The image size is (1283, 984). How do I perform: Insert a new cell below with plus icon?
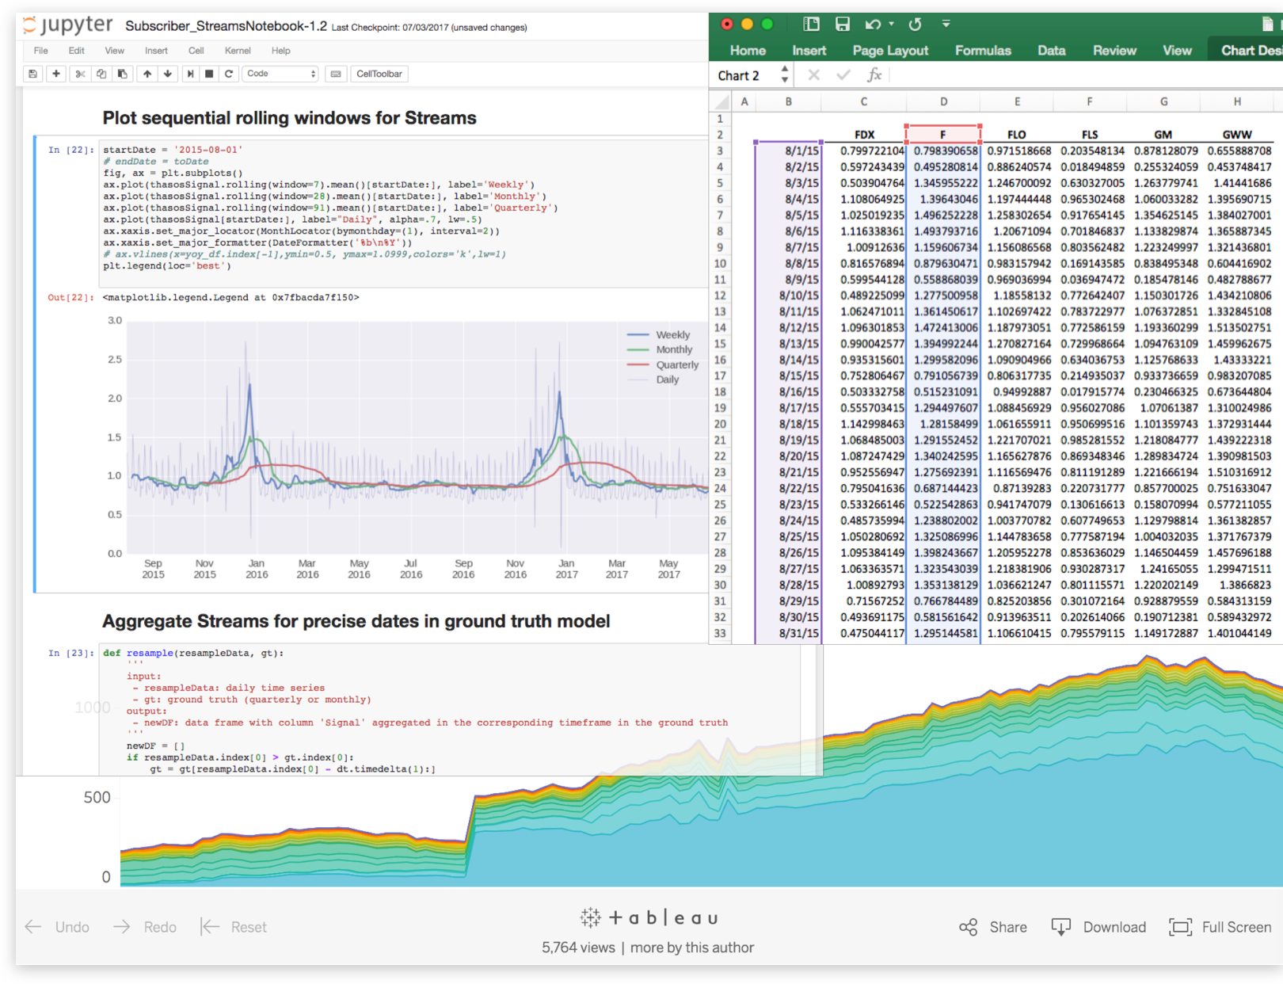(x=56, y=74)
